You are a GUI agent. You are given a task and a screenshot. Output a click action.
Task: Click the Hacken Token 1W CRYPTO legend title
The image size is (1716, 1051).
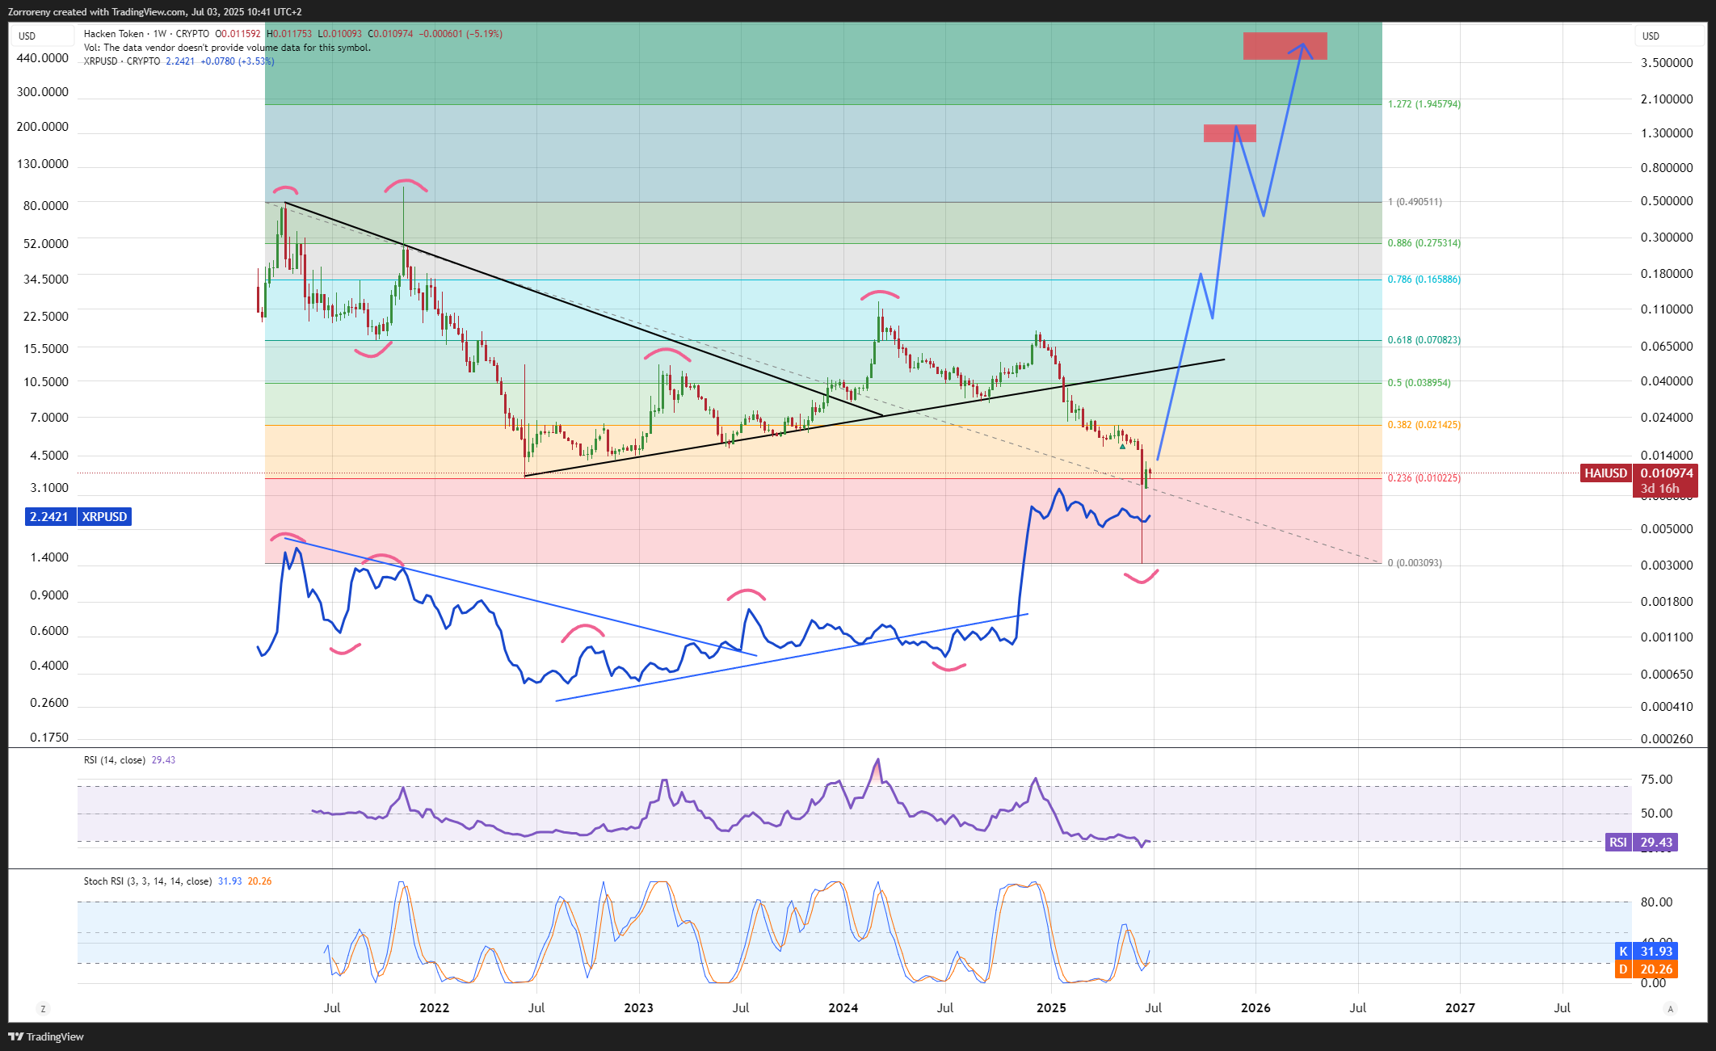(x=146, y=34)
